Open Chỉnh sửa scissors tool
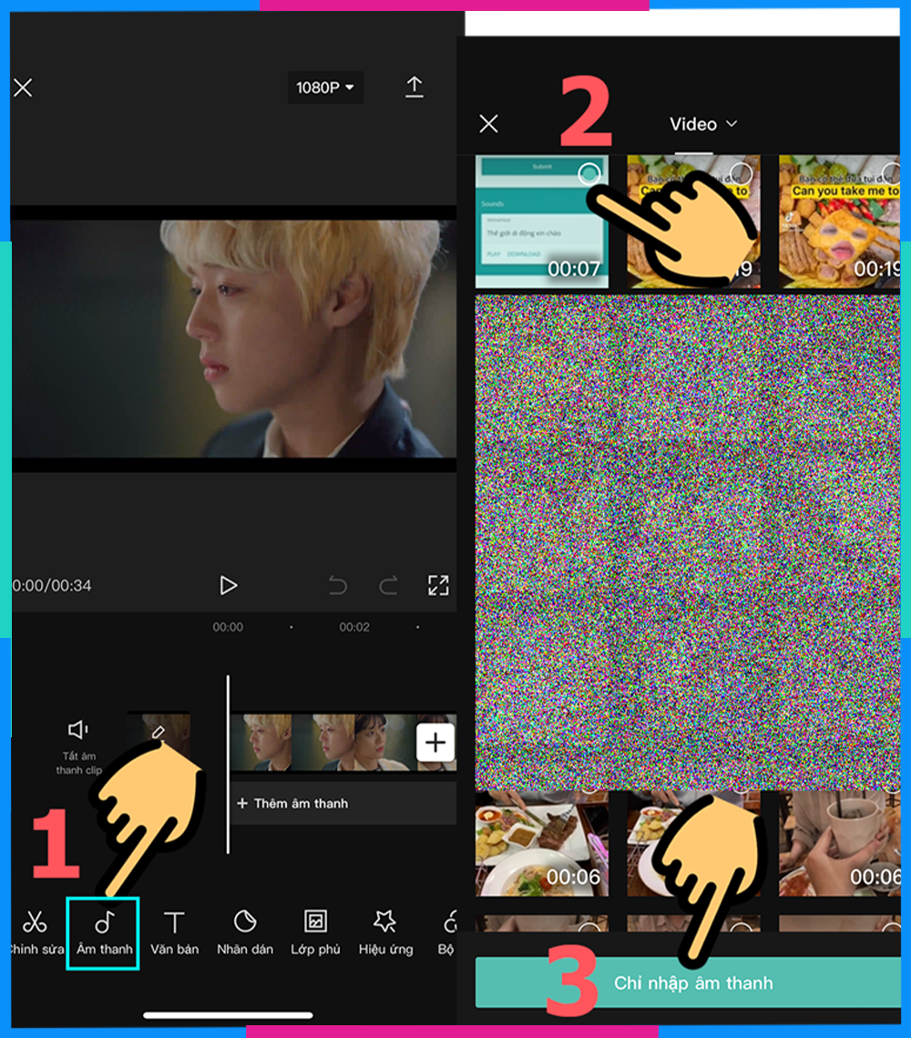Viewport: 911px width, 1038px height. point(35,933)
